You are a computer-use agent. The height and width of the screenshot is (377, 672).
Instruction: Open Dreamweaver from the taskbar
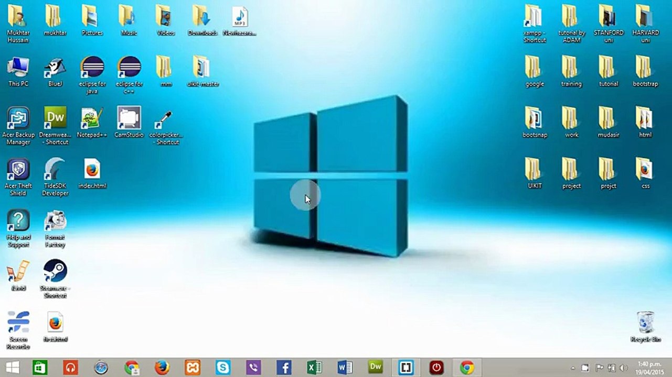coord(375,368)
